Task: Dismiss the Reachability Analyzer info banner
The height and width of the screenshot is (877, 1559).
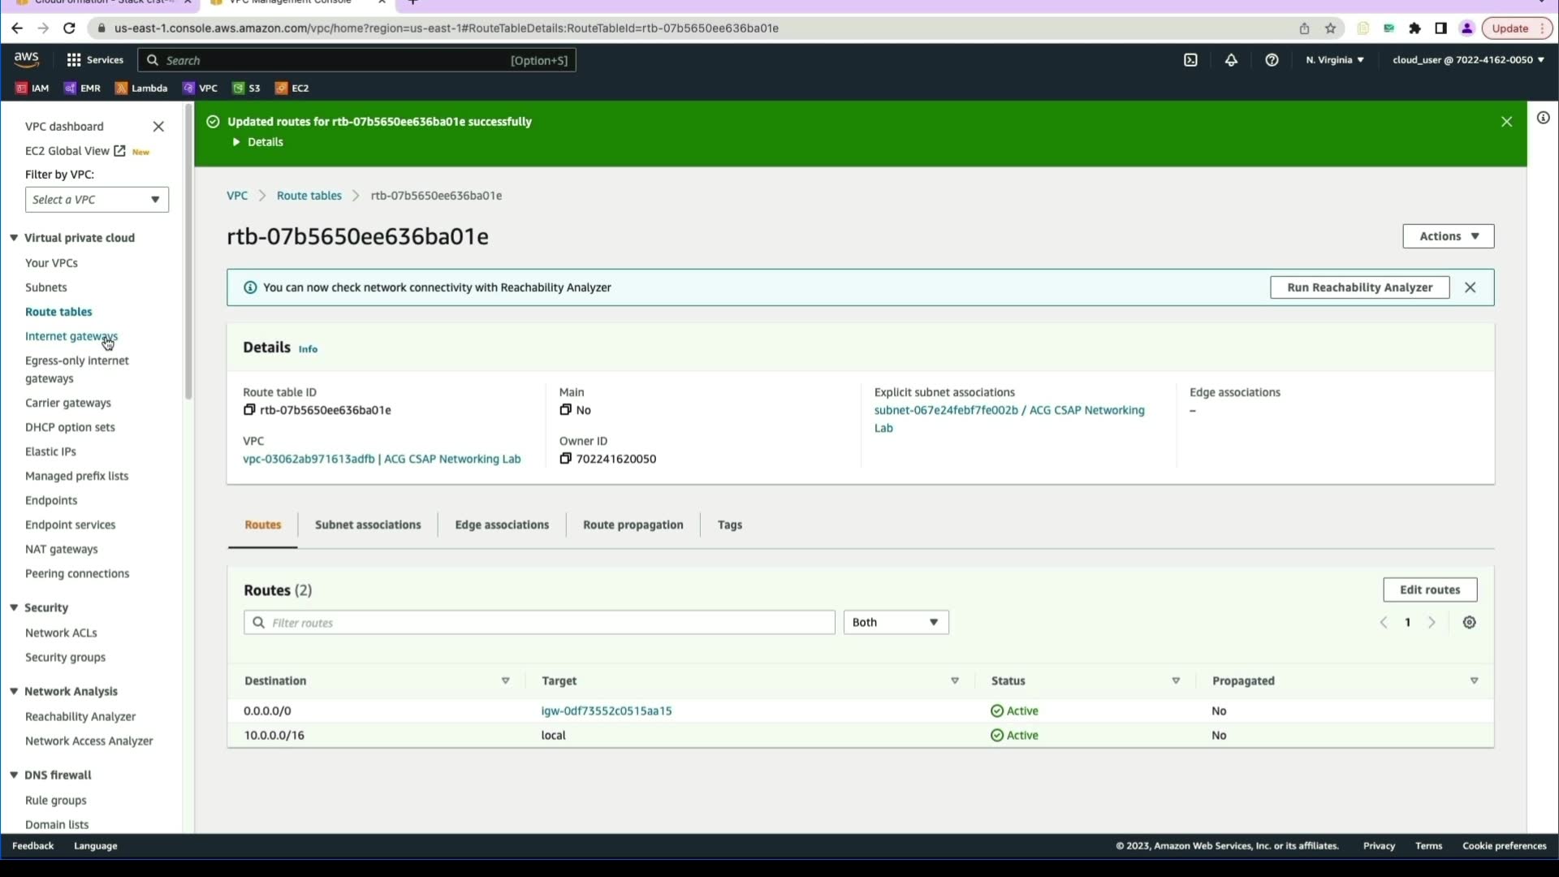Action: click(1470, 287)
